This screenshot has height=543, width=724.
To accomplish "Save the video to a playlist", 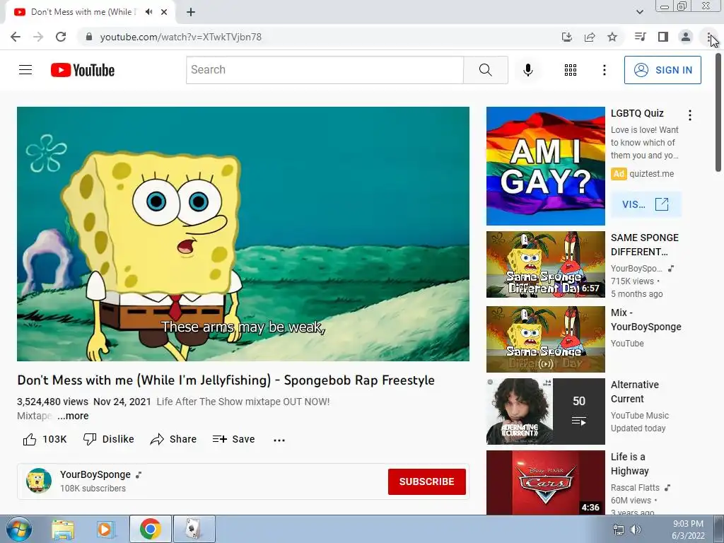I will (233, 439).
